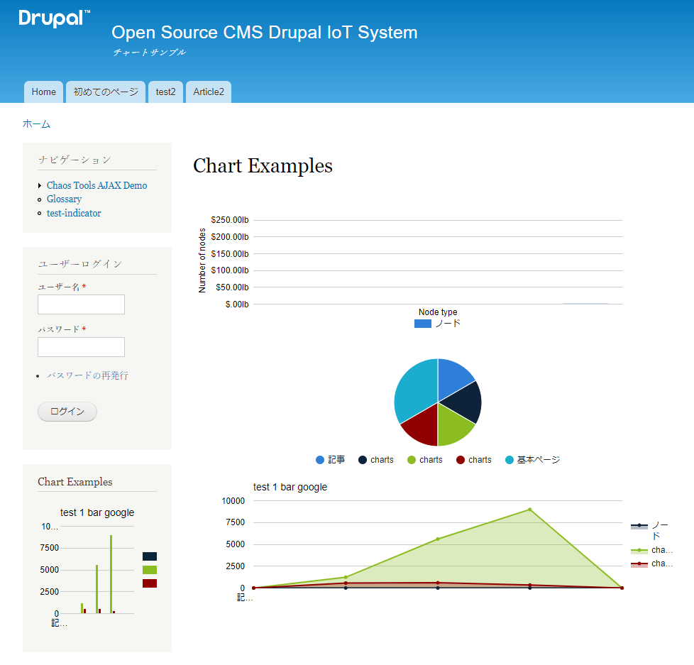694x665 pixels.
Task: Click the ノード legend entry of area chart
Action: click(x=650, y=531)
